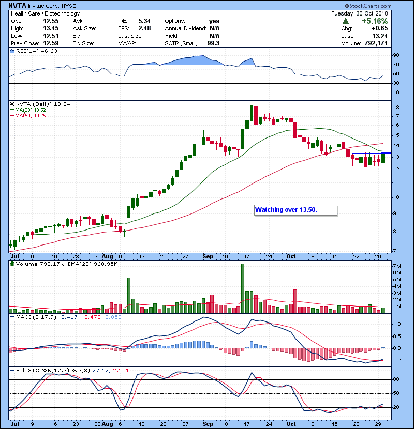This screenshot has width=414, height=429.
Task: Click the NYSE exchange label
Action: pos(69,6)
